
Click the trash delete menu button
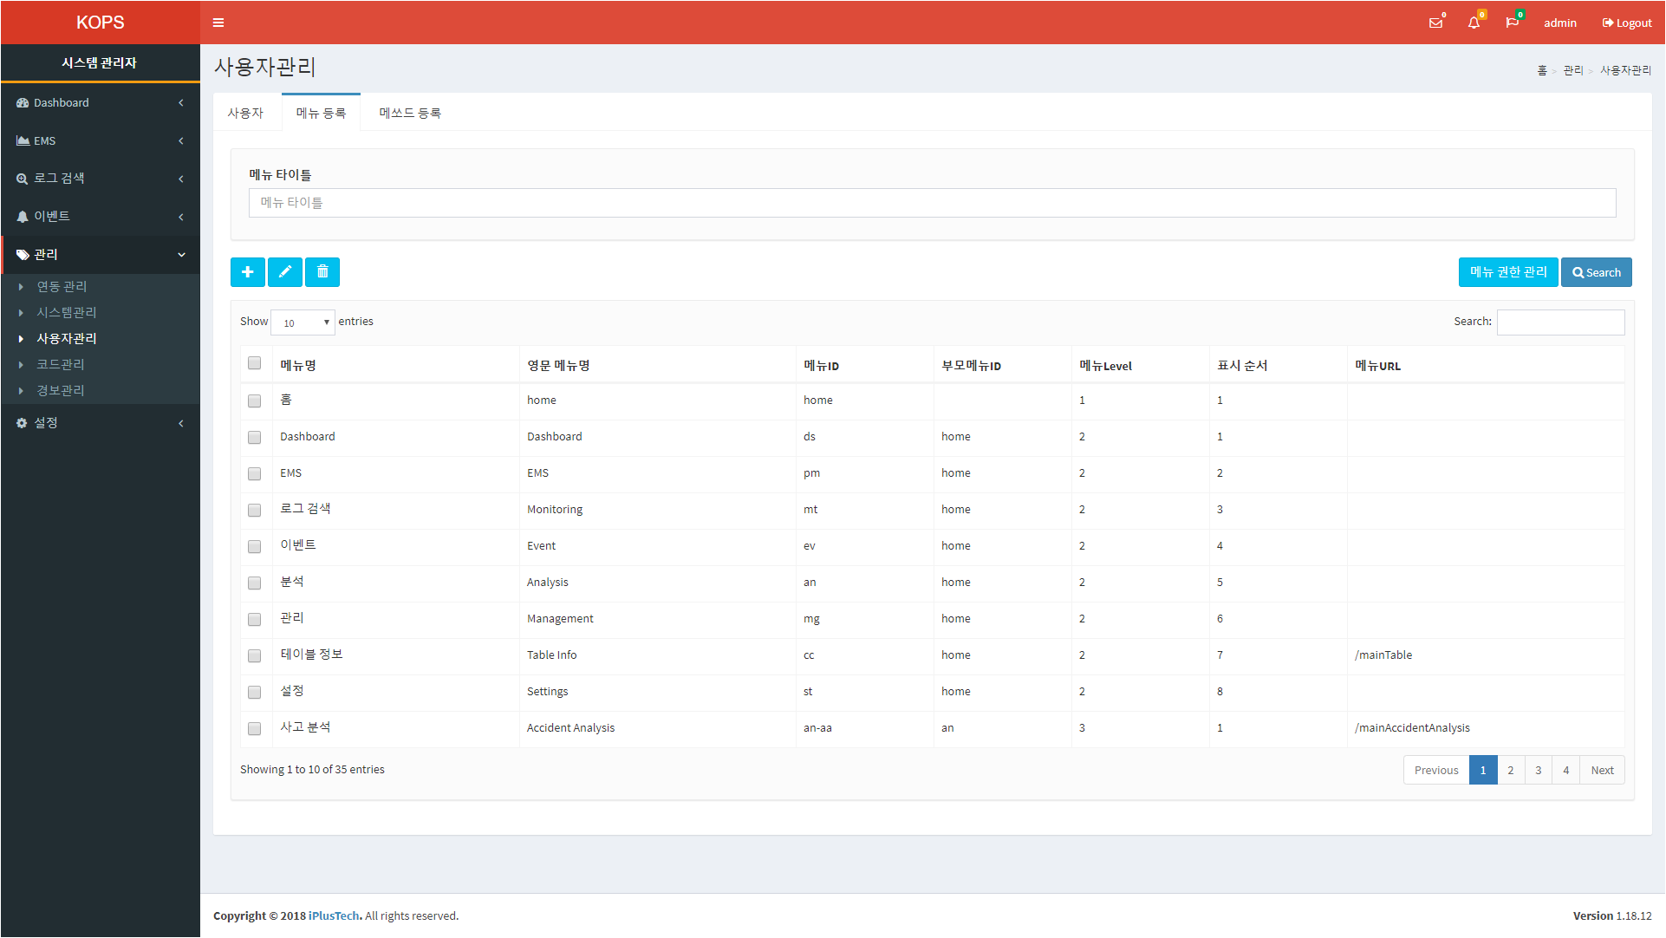(322, 272)
